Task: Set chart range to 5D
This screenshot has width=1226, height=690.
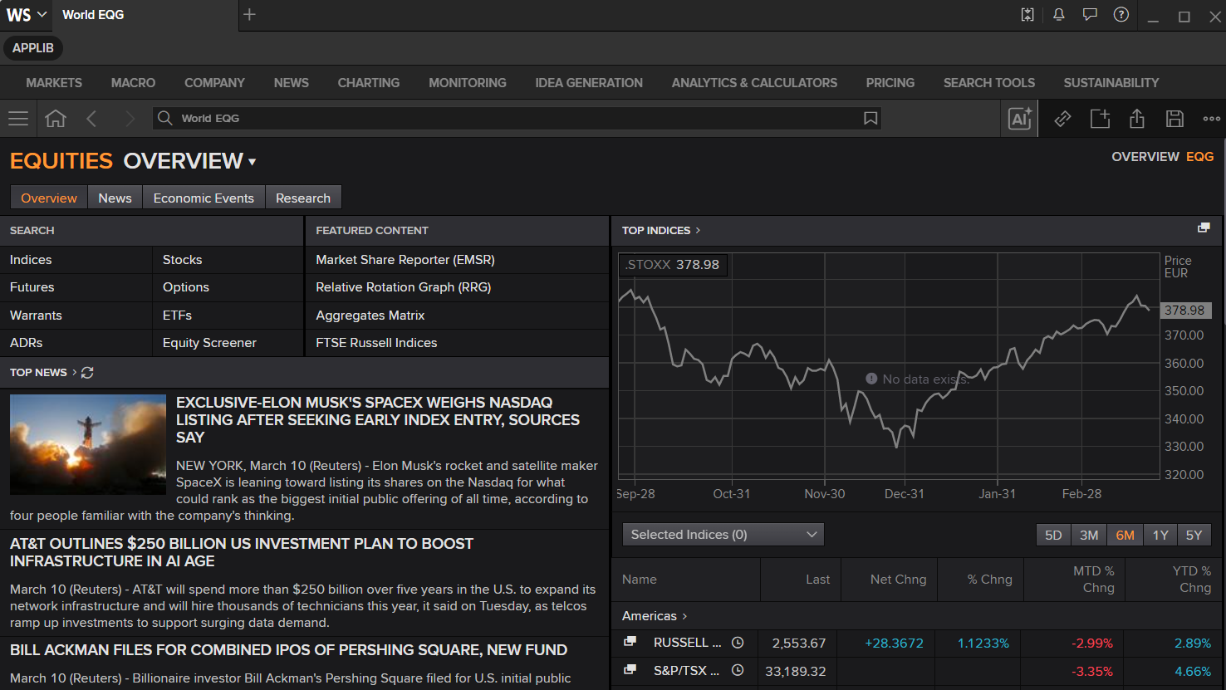Action: pos(1053,535)
